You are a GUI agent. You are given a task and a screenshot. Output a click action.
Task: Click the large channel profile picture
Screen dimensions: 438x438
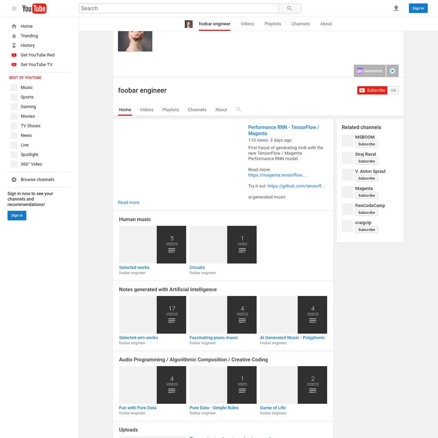point(135,41)
